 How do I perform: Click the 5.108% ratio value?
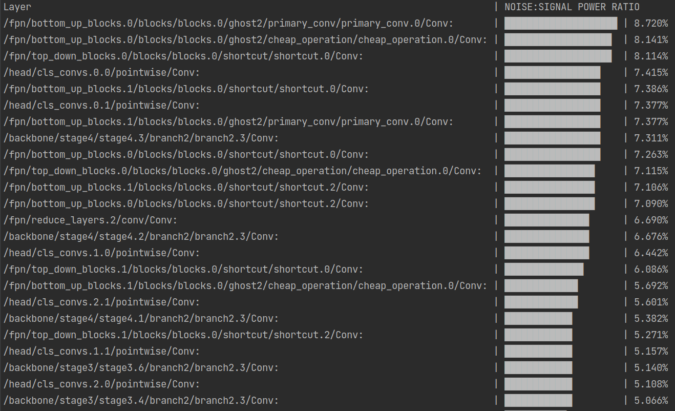click(651, 384)
